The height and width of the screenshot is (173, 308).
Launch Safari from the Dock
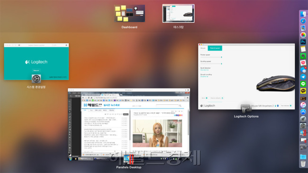(303, 21)
